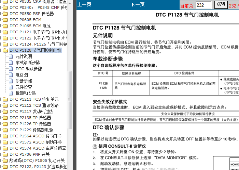
Task: Click table header DTC 检测条件
Action: [184, 73]
